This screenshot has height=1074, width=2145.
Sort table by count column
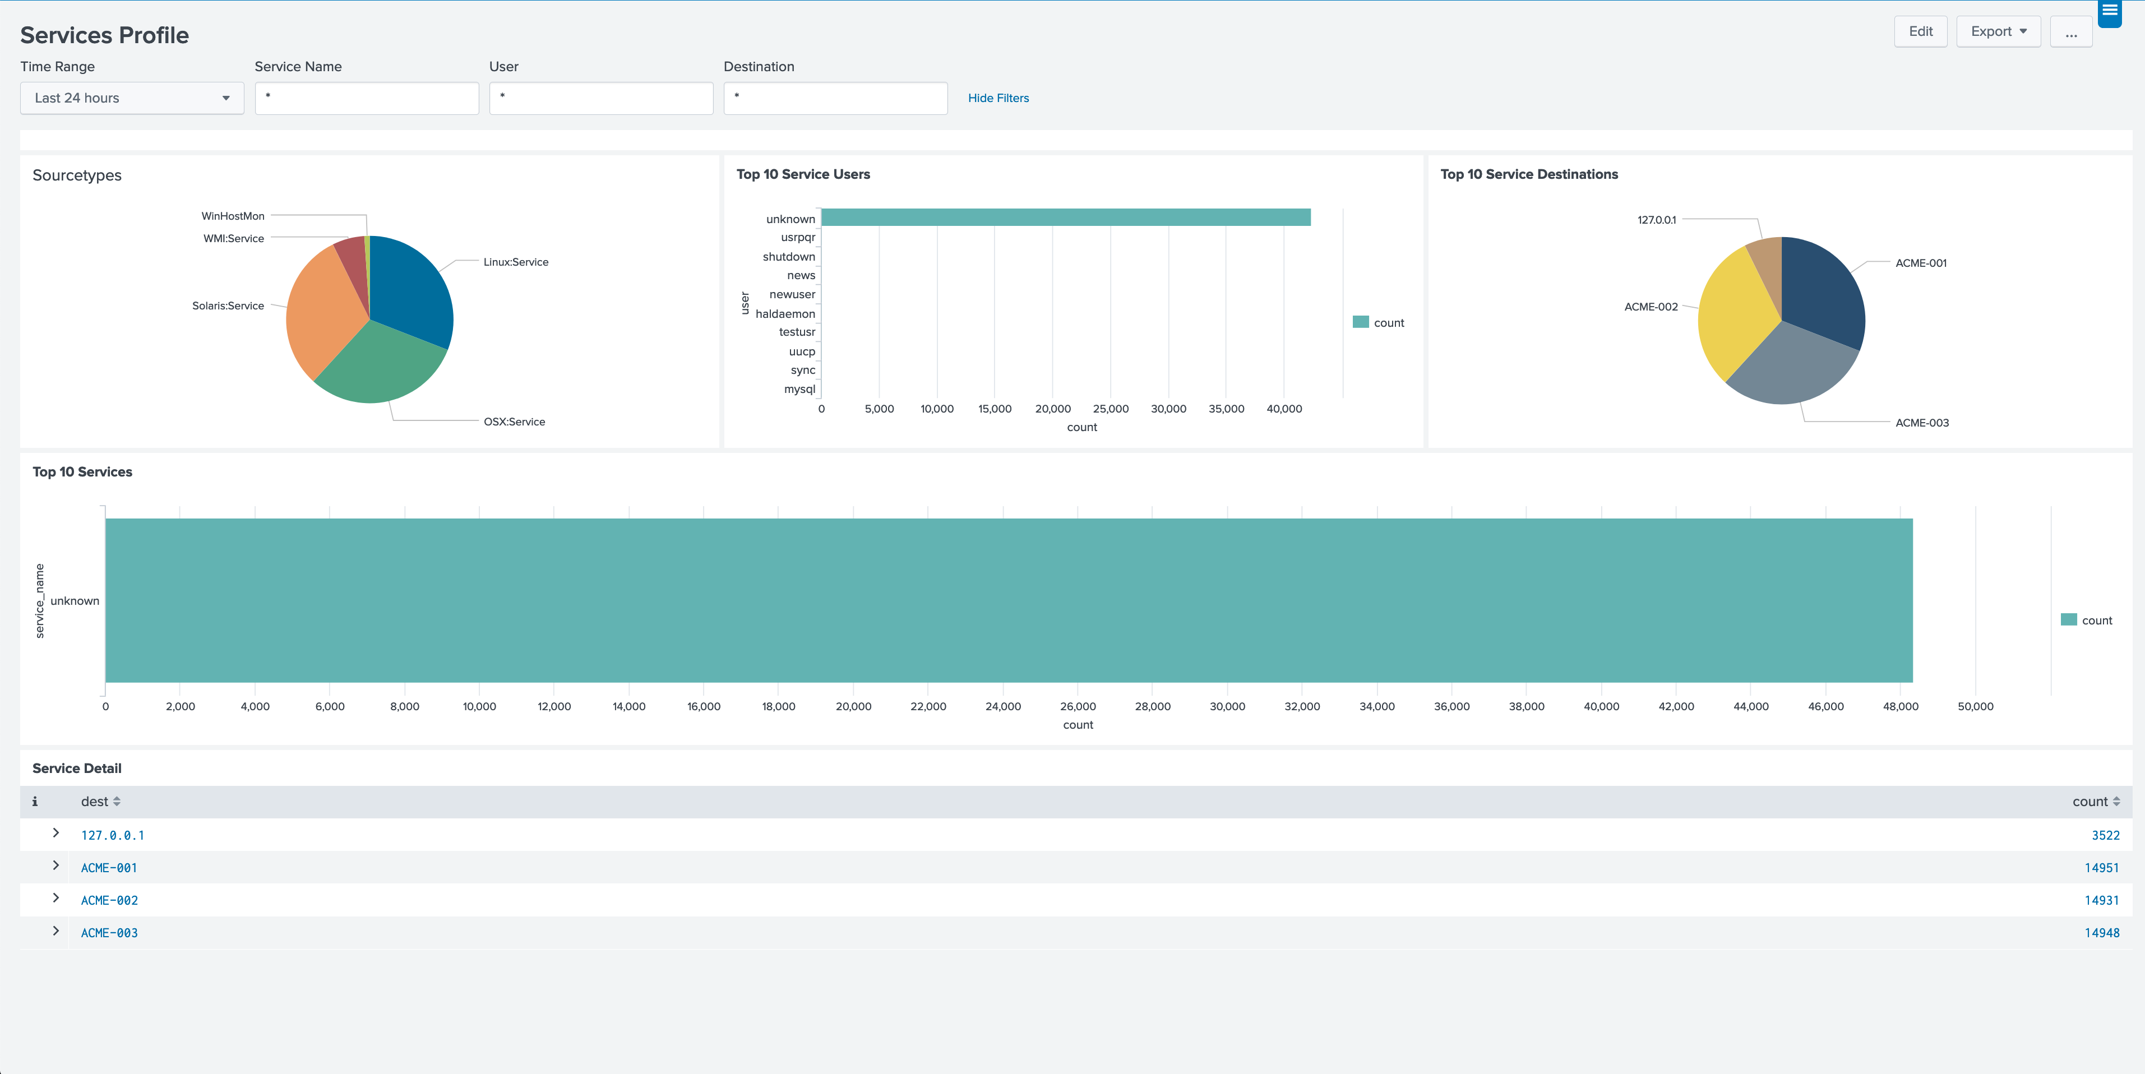[x=2096, y=802]
